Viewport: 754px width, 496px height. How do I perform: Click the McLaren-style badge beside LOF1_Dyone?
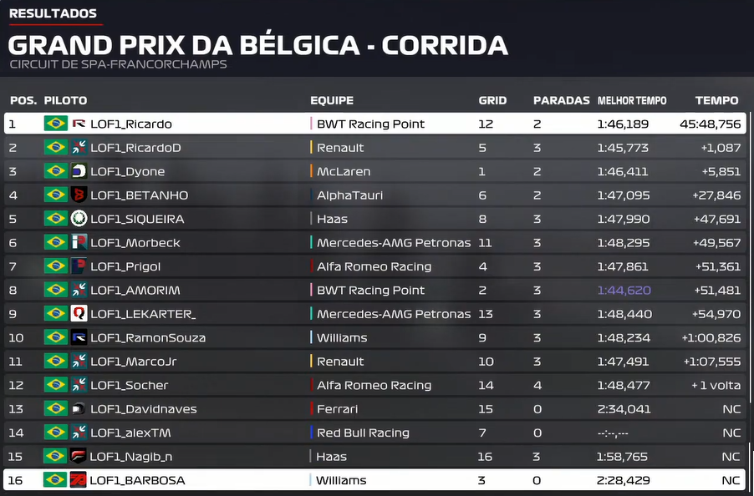click(x=79, y=171)
